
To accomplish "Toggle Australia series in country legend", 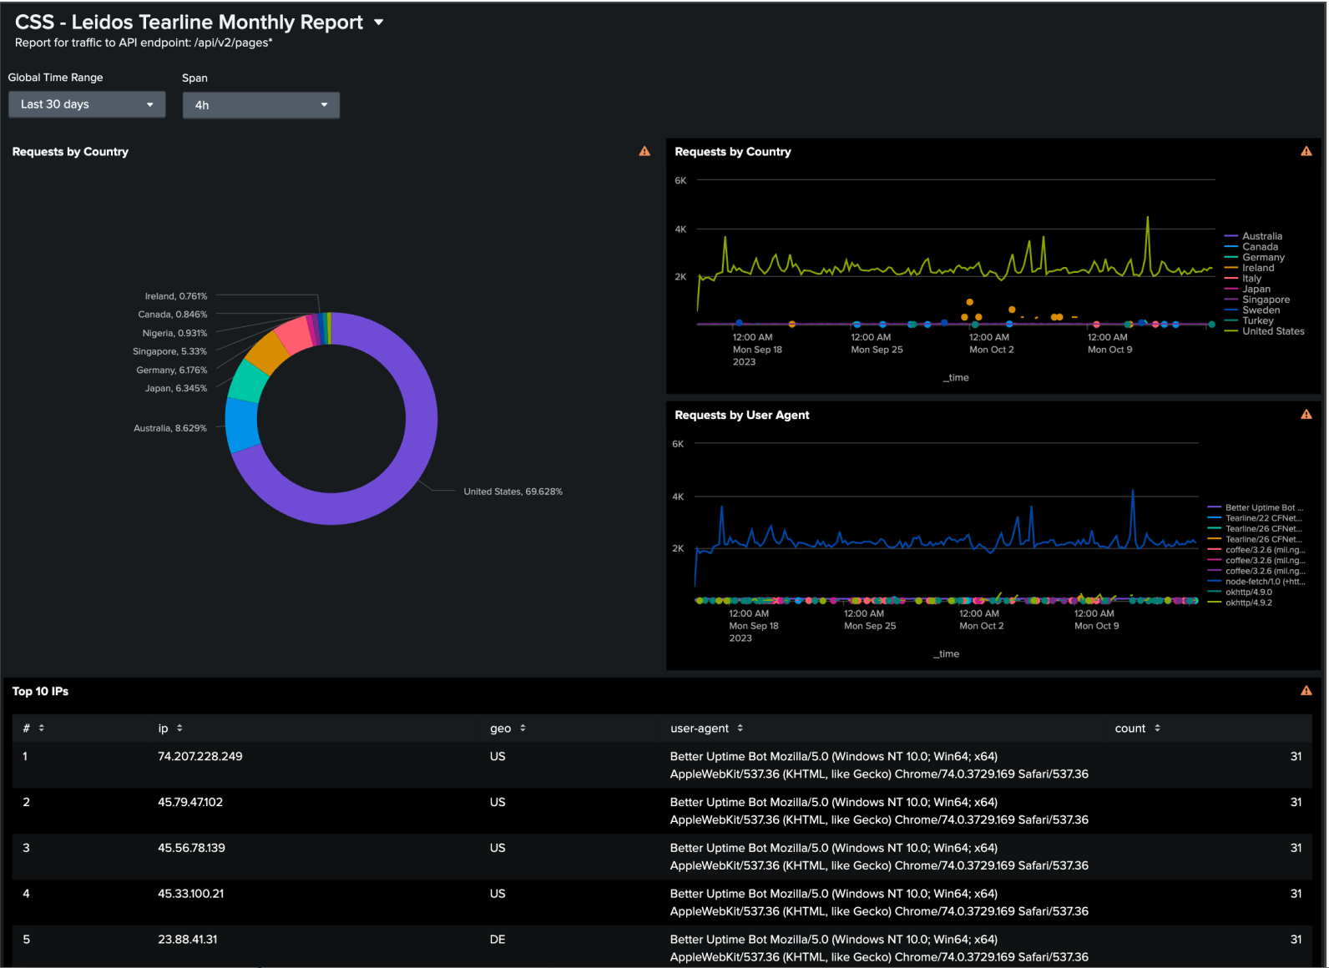I will pos(1261,236).
